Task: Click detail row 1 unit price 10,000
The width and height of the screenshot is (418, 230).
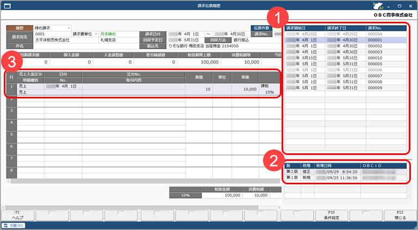Action: (245, 89)
